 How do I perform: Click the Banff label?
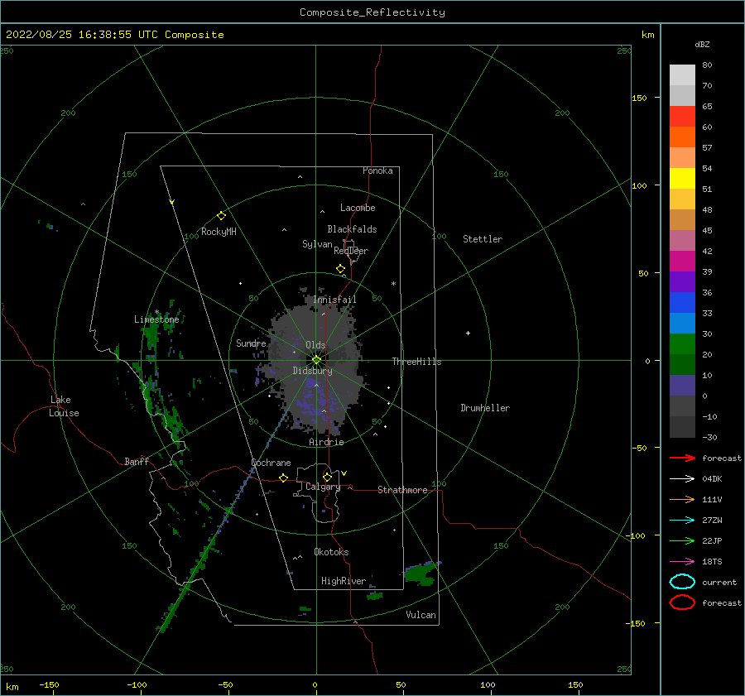[137, 461]
